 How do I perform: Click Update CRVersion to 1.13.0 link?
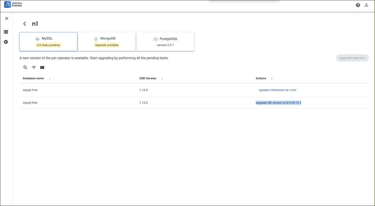[x=277, y=90]
